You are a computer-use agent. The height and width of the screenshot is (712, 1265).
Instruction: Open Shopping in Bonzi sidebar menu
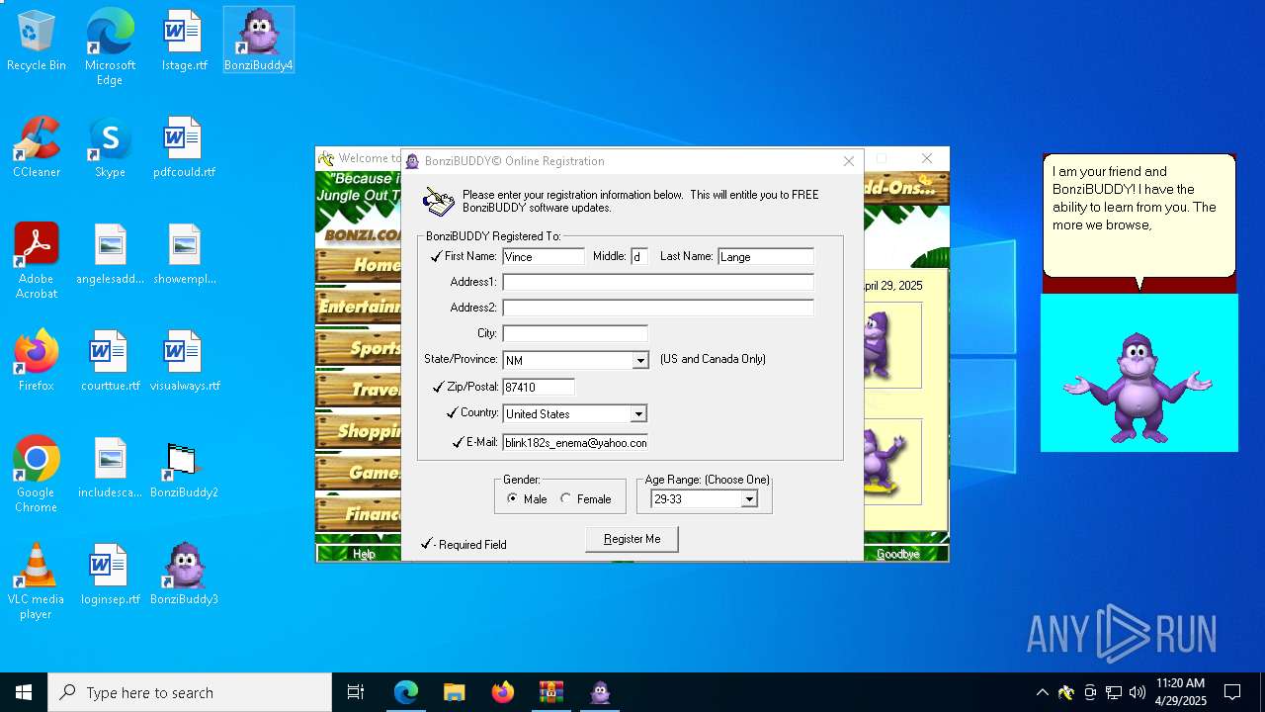point(358,431)
